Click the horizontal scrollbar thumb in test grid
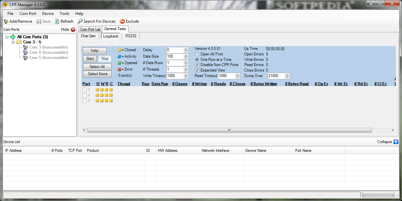 click(x=229, y=130)
